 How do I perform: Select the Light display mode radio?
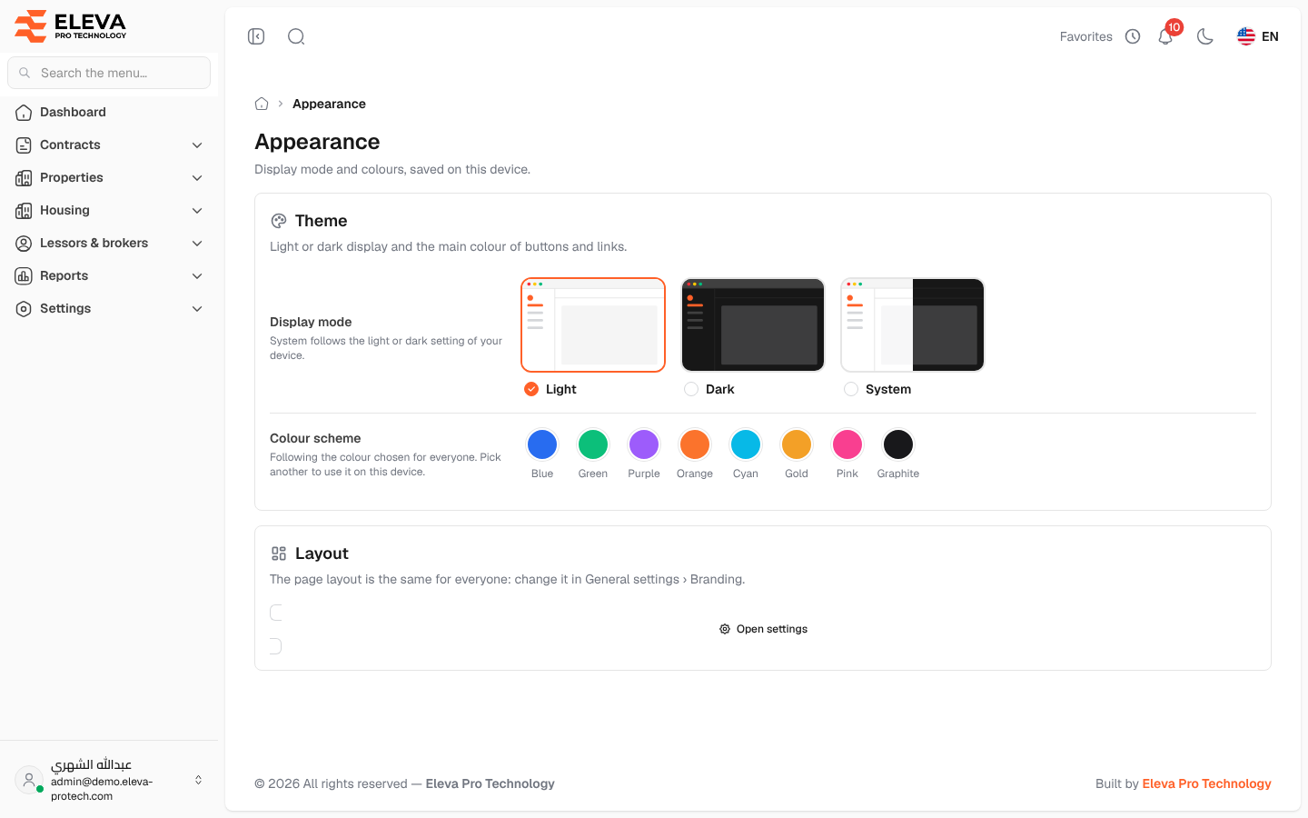coord(531,389)
